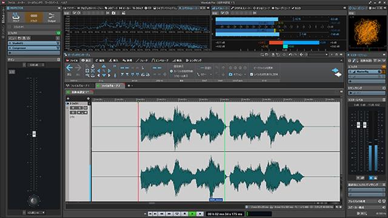Click the rewind button in transport bar
The width and height of the screenshot is (388, 218).
click(x=162, y=214)
